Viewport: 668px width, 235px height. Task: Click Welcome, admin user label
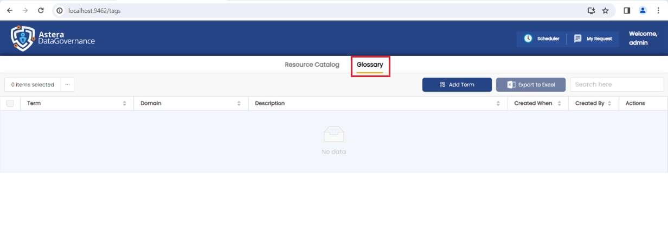coord(643,38)
